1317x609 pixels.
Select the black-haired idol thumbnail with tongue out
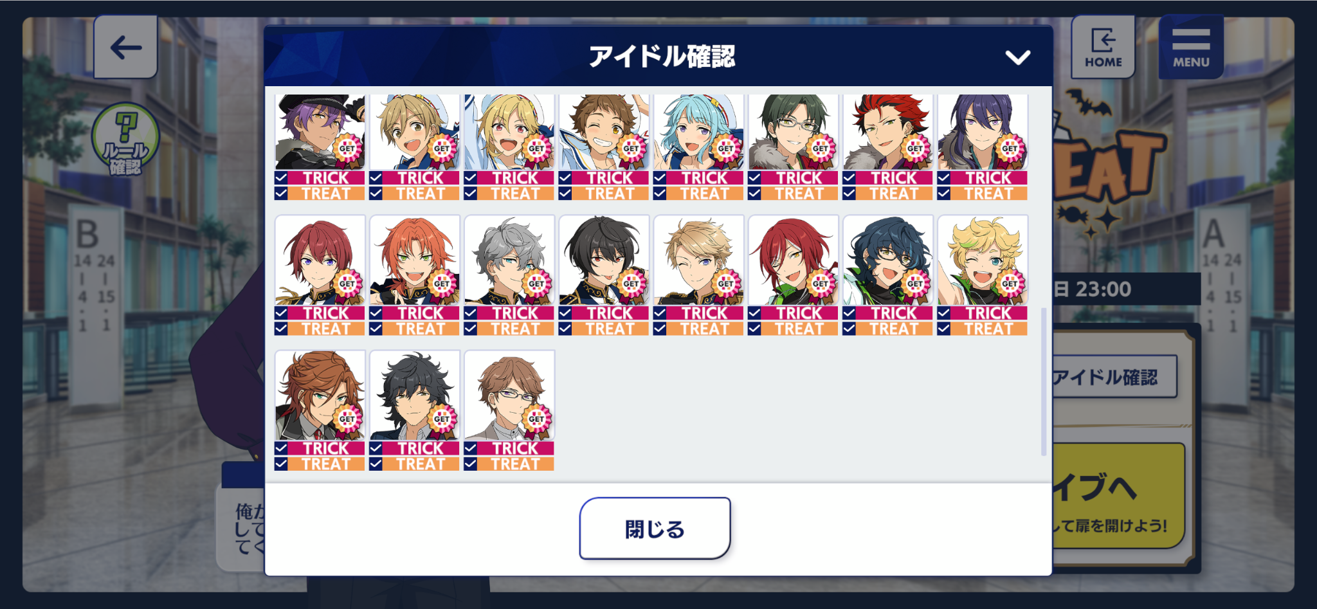(x=604, y=260)
